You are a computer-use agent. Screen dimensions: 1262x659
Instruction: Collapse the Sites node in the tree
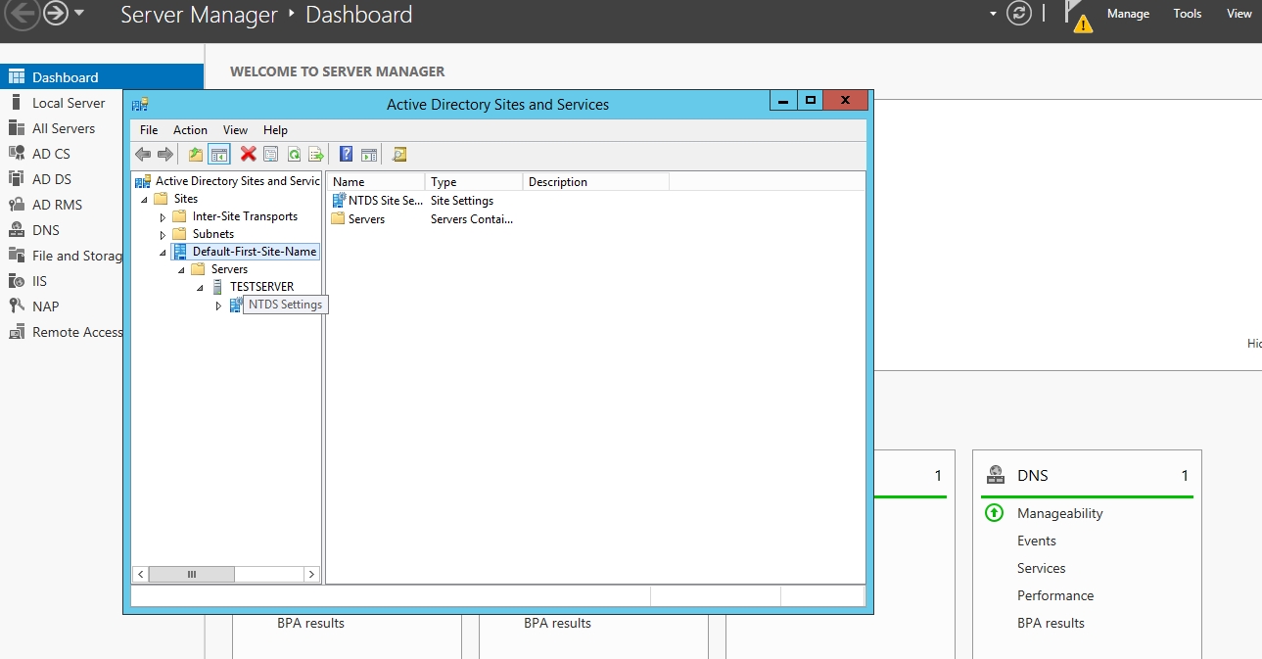point(145,199)
